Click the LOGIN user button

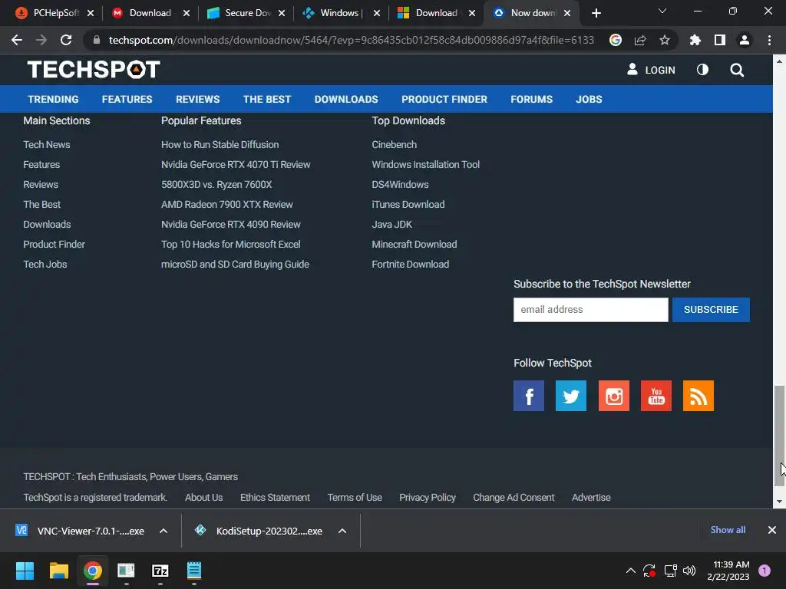tap(651, 70)
